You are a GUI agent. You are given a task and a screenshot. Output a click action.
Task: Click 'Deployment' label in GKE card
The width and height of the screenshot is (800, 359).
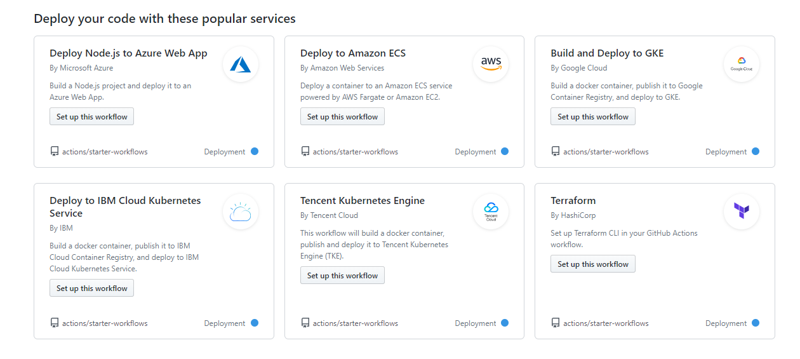tap(726, 152)
